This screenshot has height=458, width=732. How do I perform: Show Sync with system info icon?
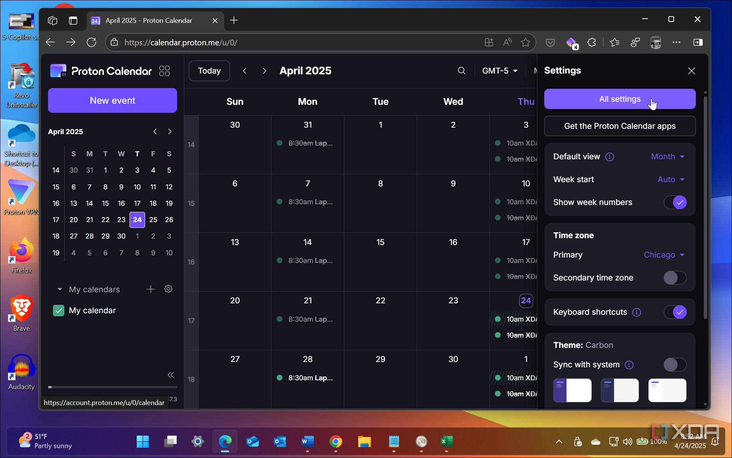pyautogui.click(x=629, y=365)
